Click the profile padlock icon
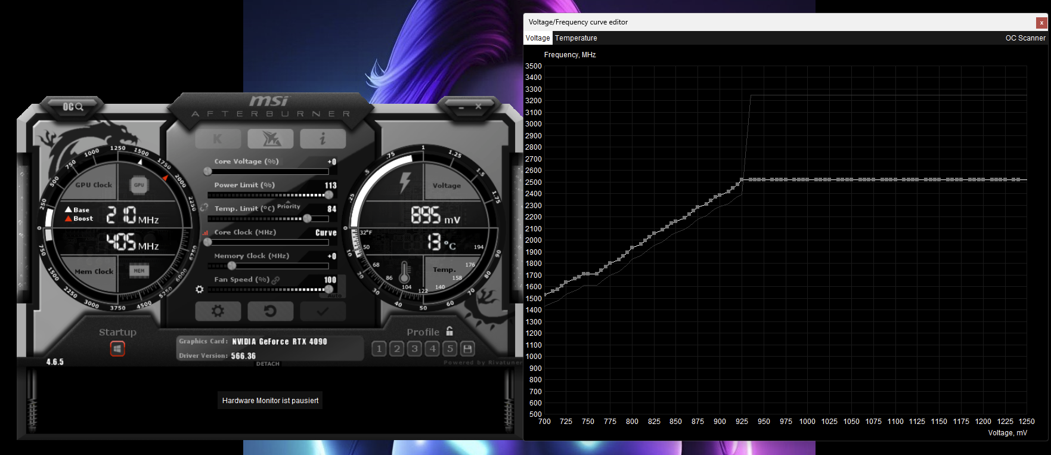This screenshot has height=455, width=1051. pyautogui.click(x=449, y=331)
